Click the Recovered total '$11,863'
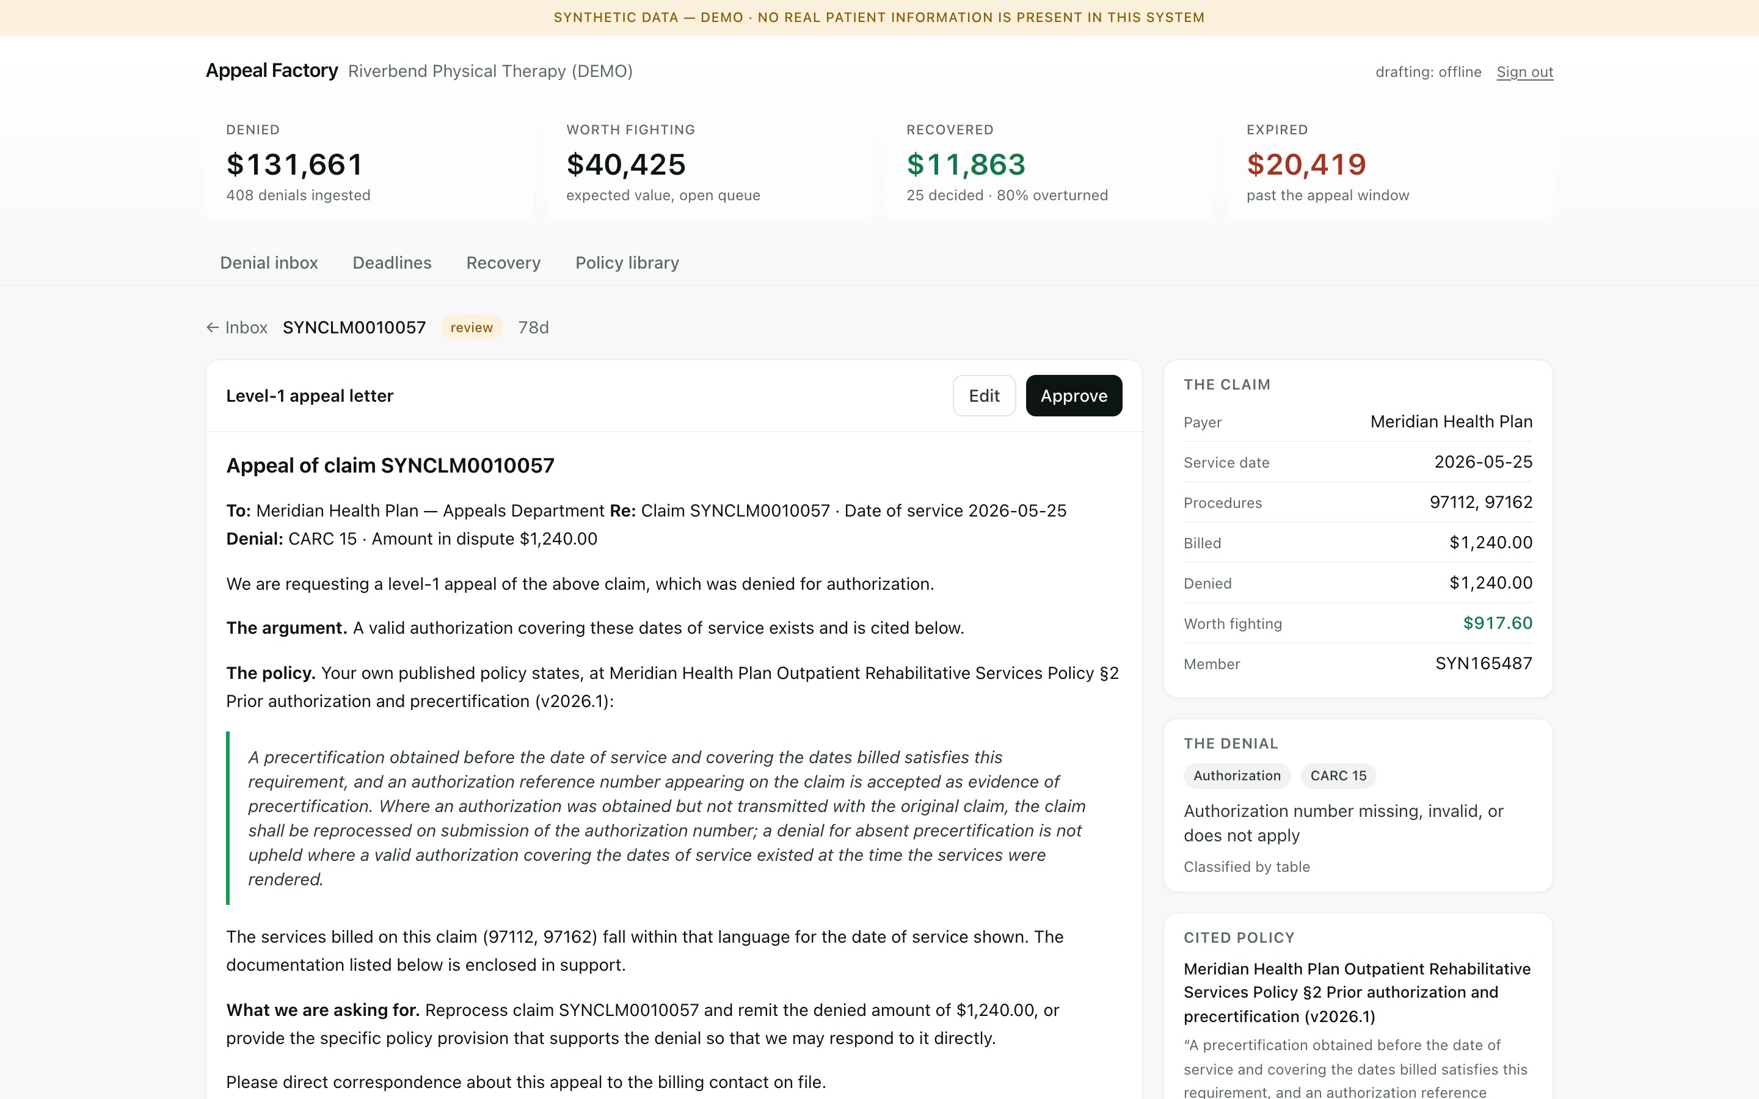Image resolution: width=1759 pixels, height=1099 pixels. point(966,164)
